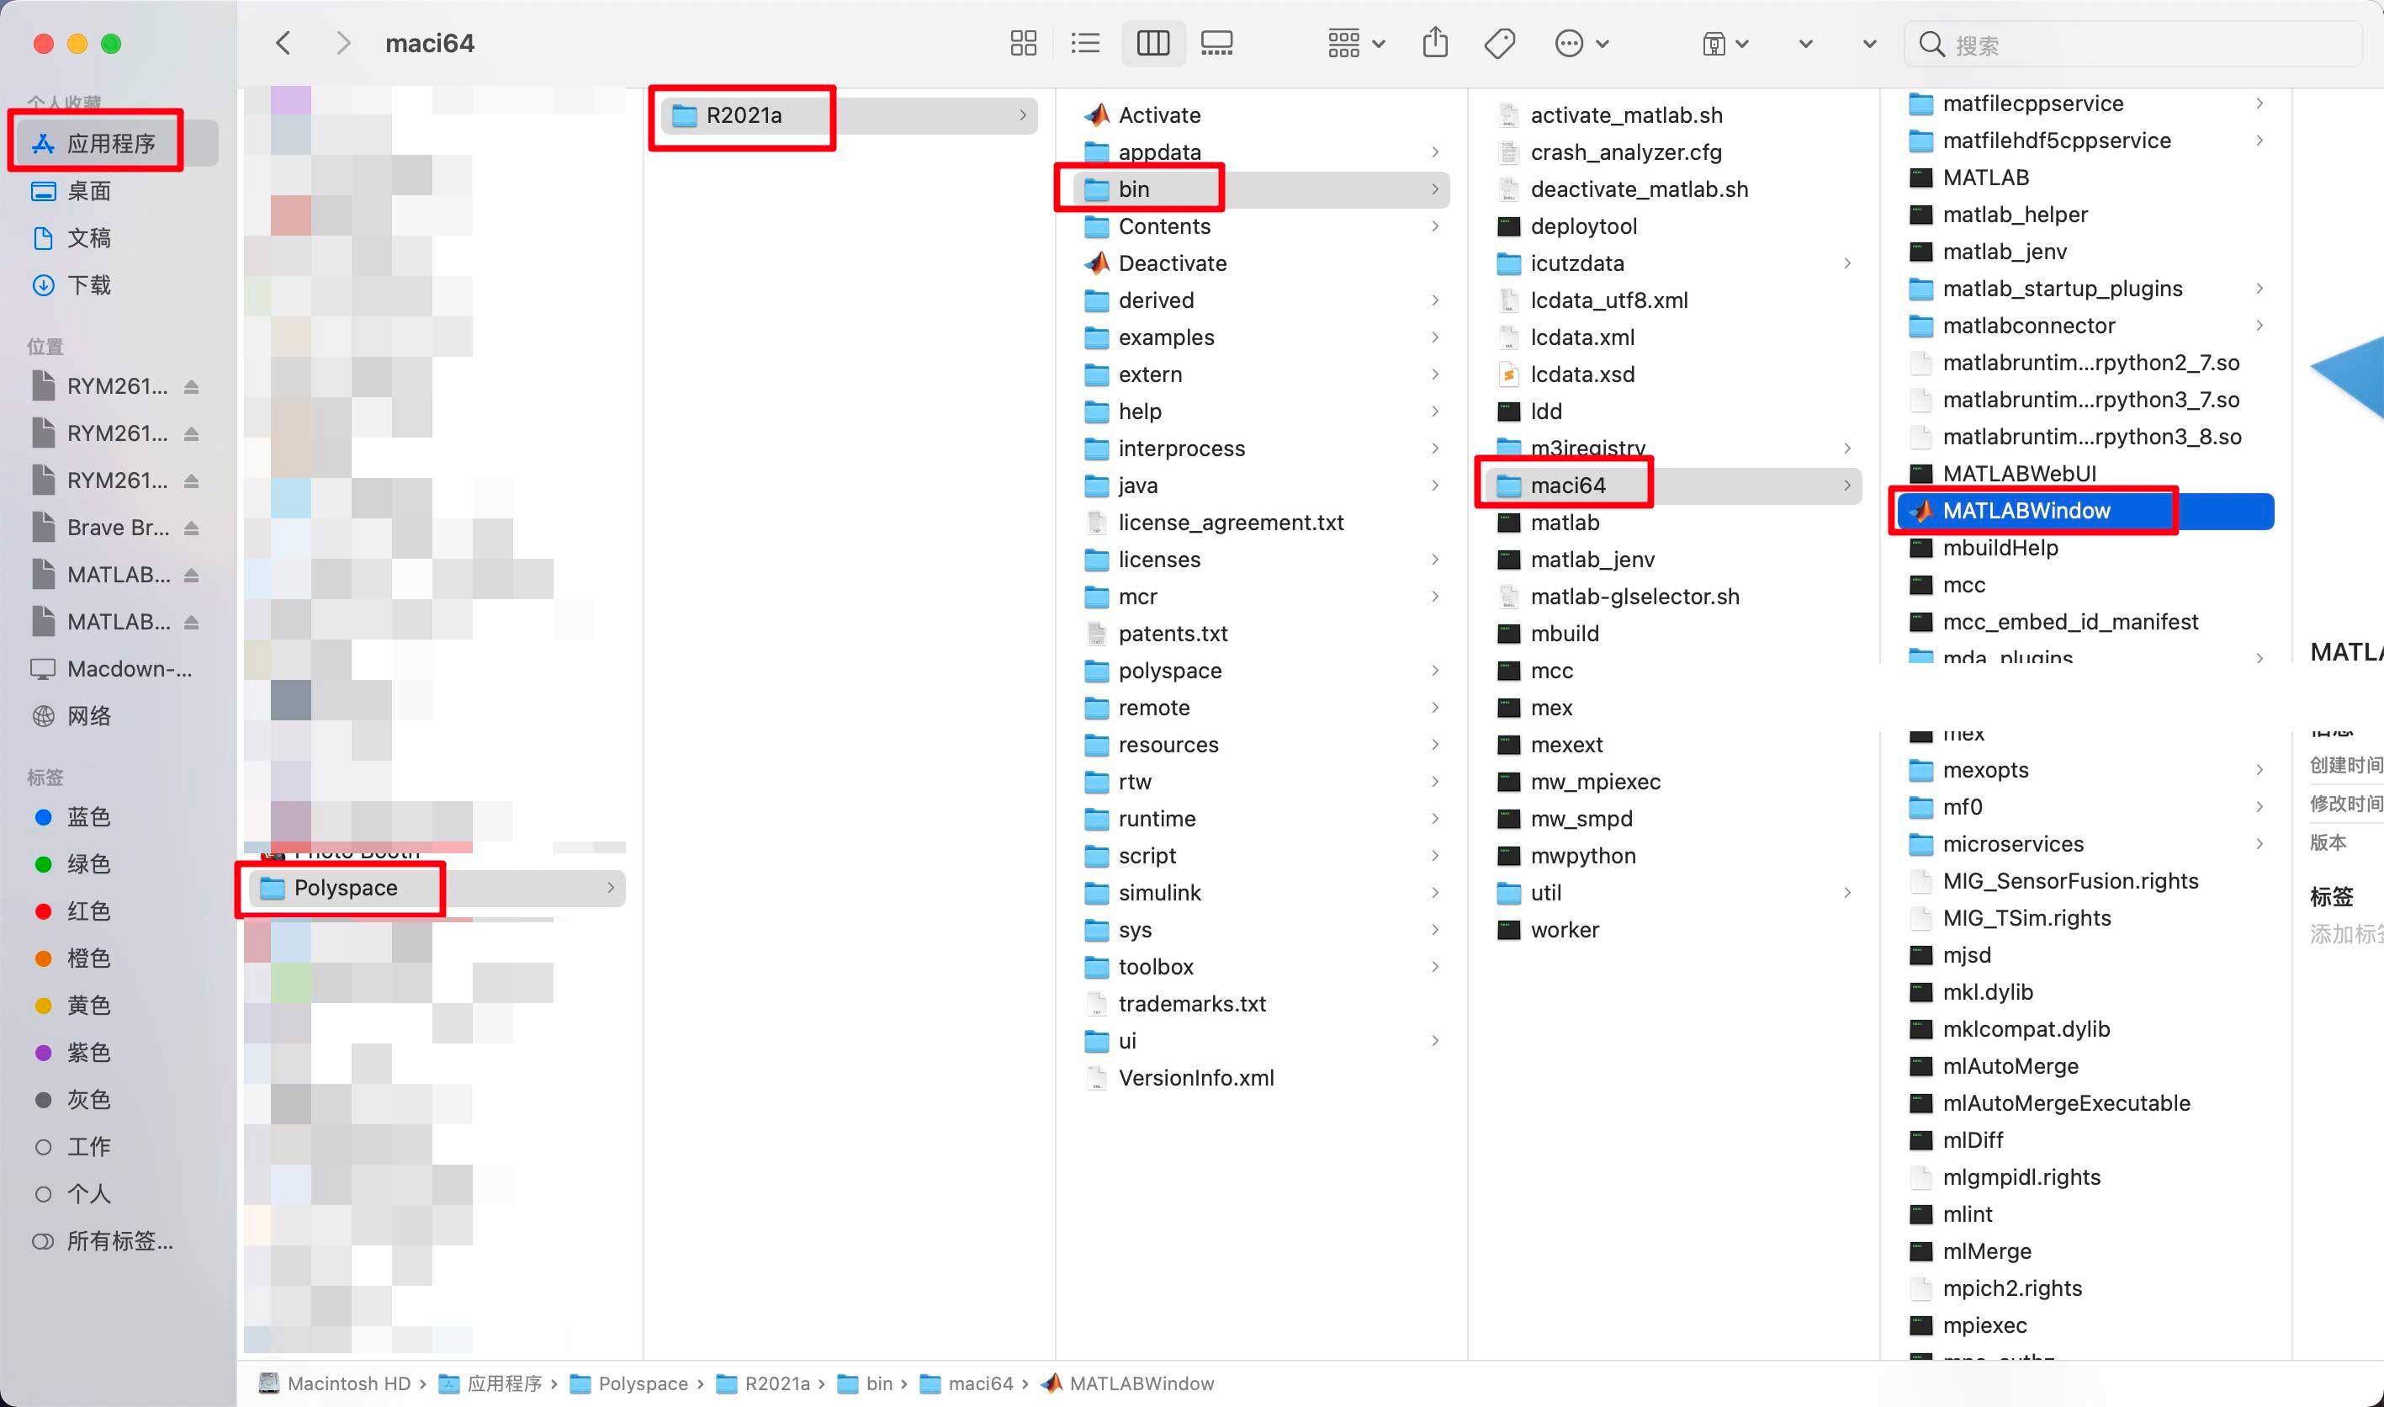Switch to icon grid view
The image size is (2384, 1407).
click(1024, 44)
